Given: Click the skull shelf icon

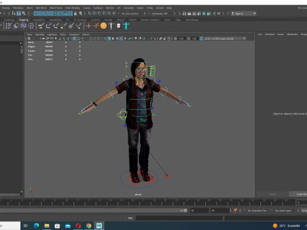Looking at the screenshot, I should click(x=118, y=26).
